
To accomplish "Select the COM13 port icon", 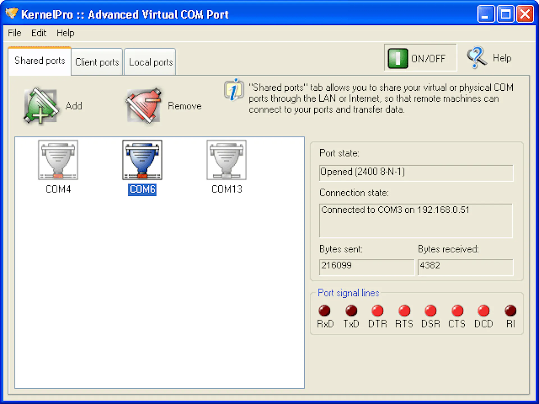I will tap(227, 160).
